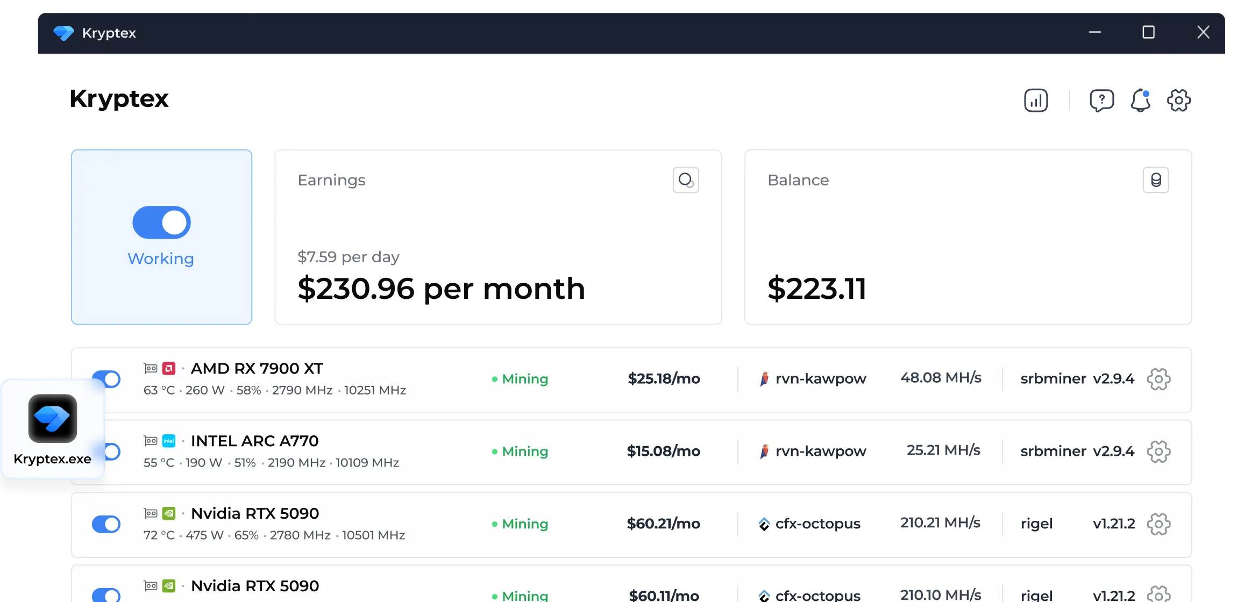Open app settings gear in header

coord(1179,101)
